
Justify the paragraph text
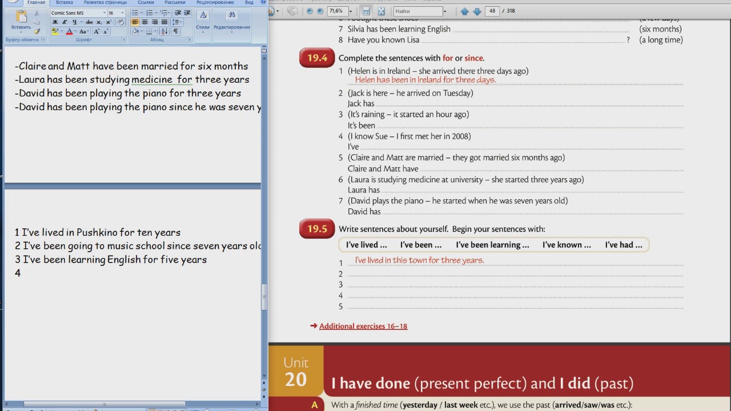pos(164,22)
